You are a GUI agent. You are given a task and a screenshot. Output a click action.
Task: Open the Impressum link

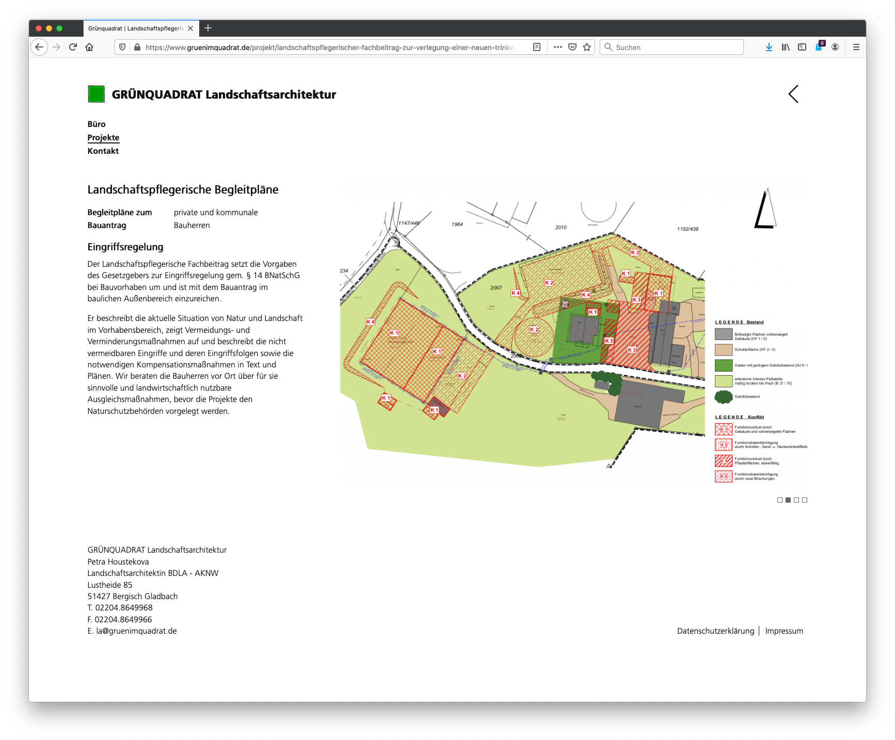point(784,631)
